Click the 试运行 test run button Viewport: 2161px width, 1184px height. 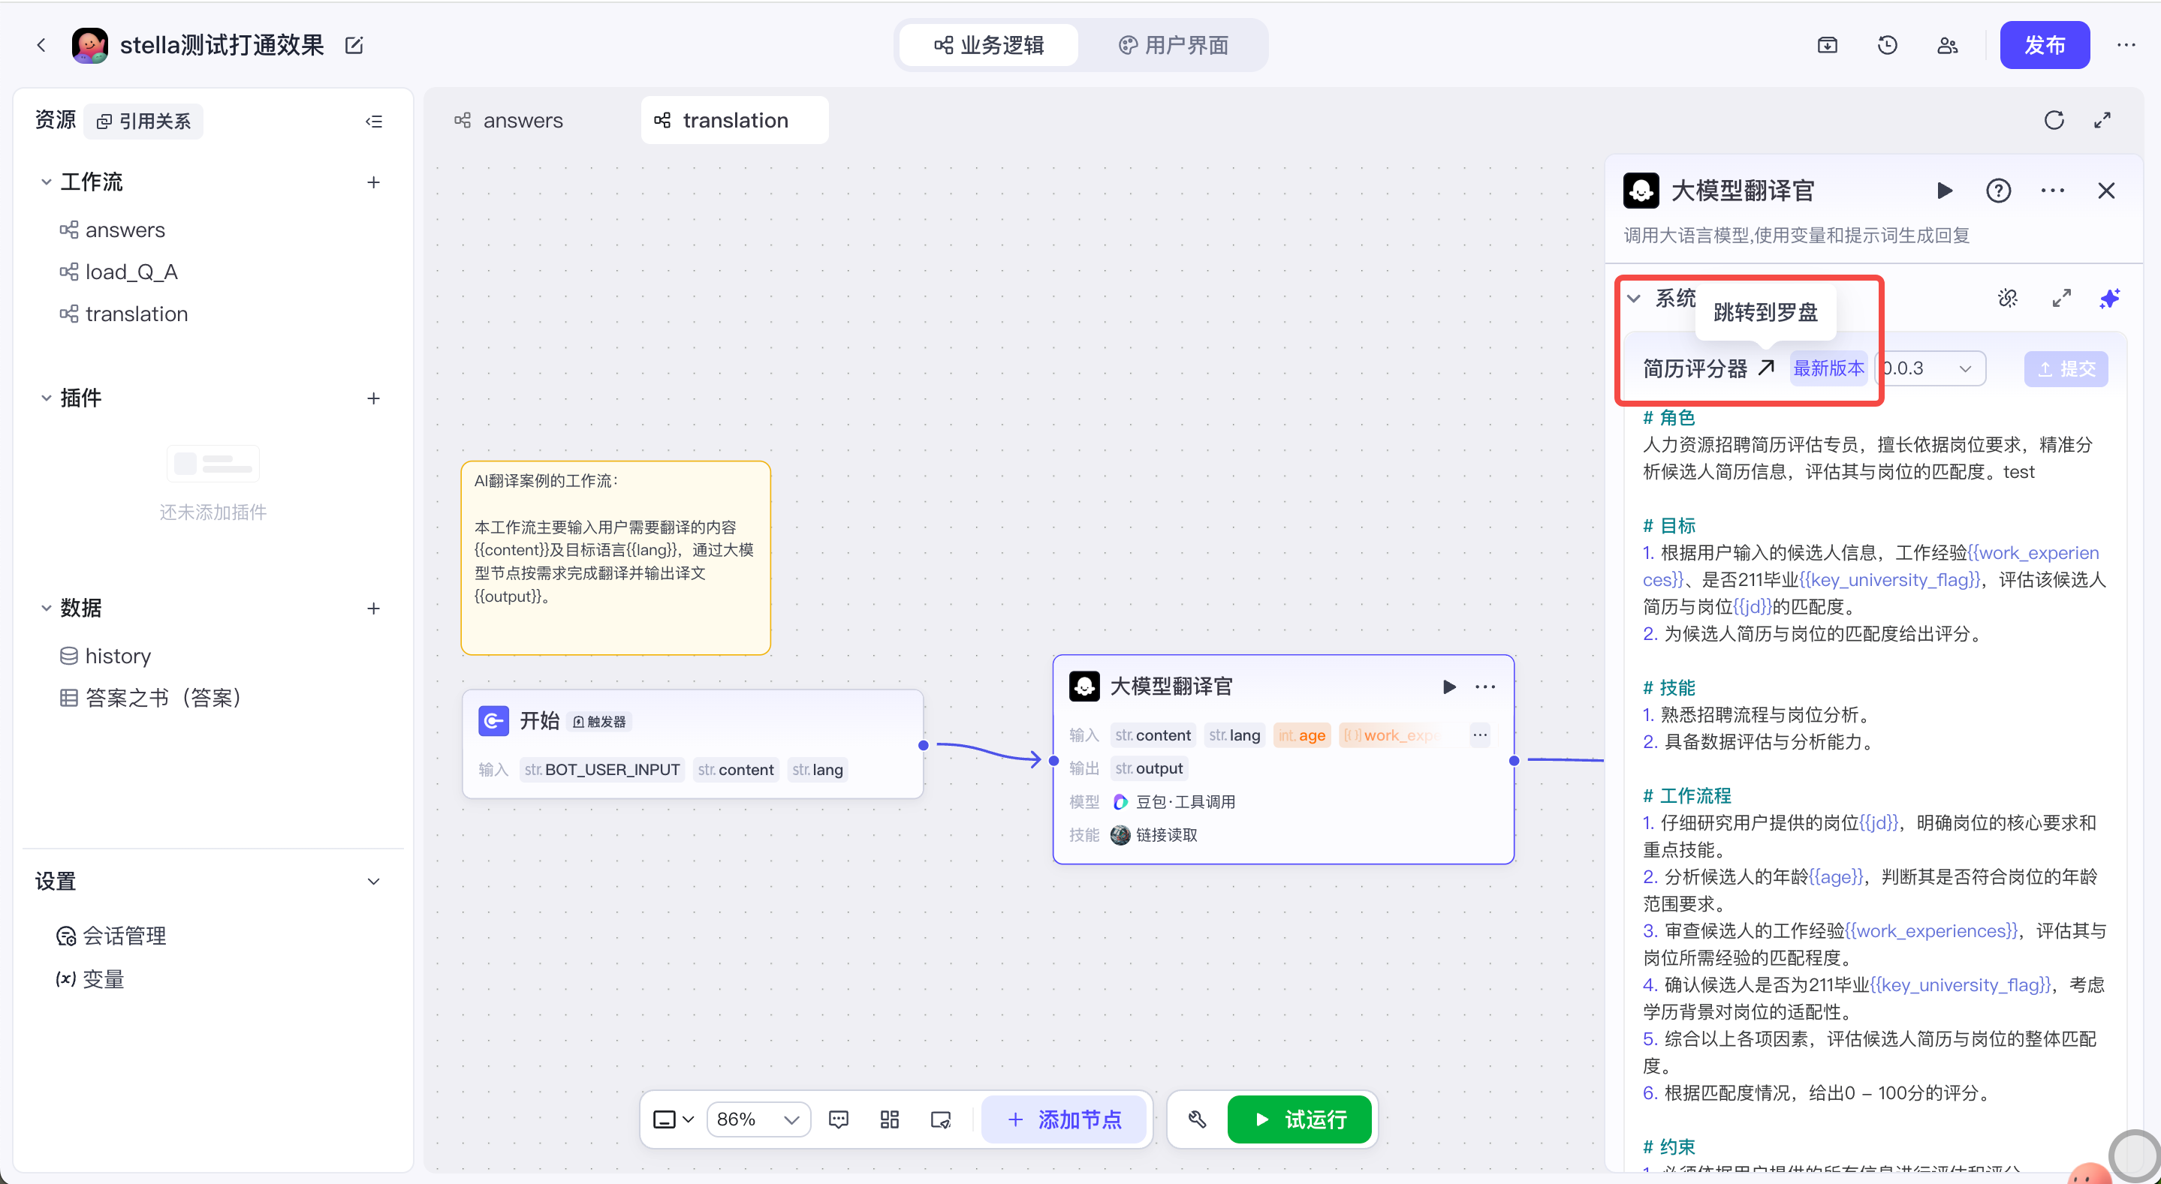pos(1298,1119)
